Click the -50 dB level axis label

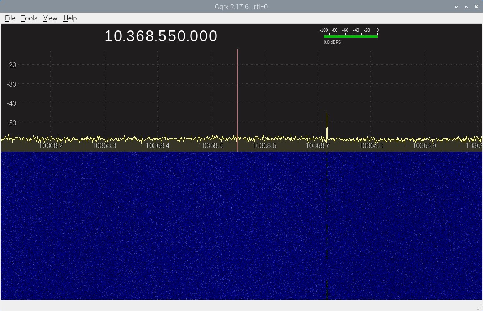[x=11, y=123]
